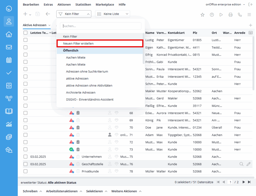
Task: Click the star favorites icon
Action: pos(202,15)
